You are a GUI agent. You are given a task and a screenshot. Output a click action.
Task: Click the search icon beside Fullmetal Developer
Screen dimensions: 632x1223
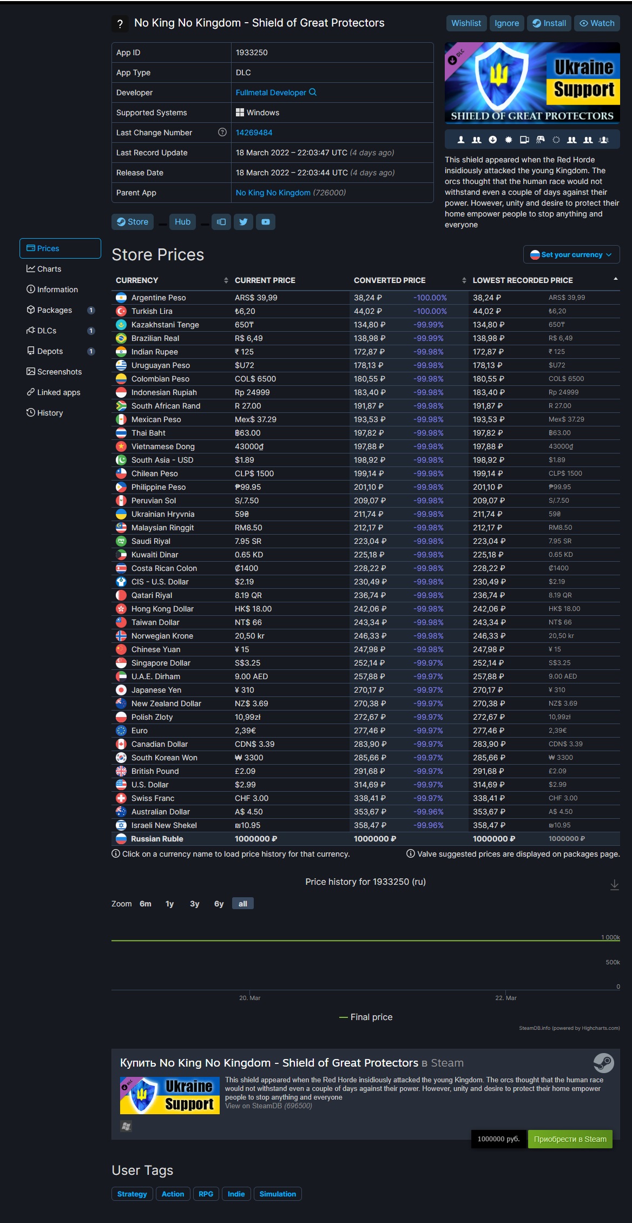coord(312,93)
